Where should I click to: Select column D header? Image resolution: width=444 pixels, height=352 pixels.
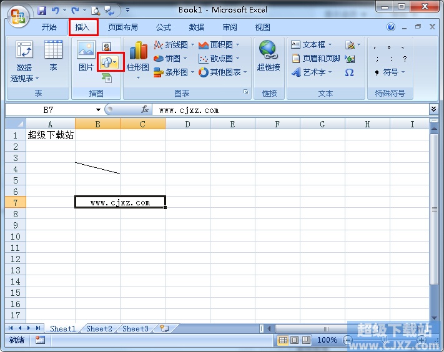click(187, 124)
